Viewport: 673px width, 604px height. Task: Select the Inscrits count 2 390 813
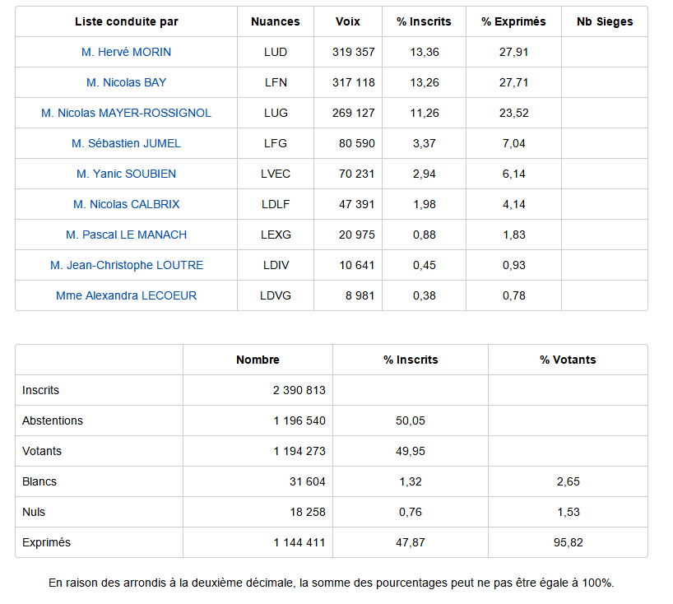click(299, 390)
